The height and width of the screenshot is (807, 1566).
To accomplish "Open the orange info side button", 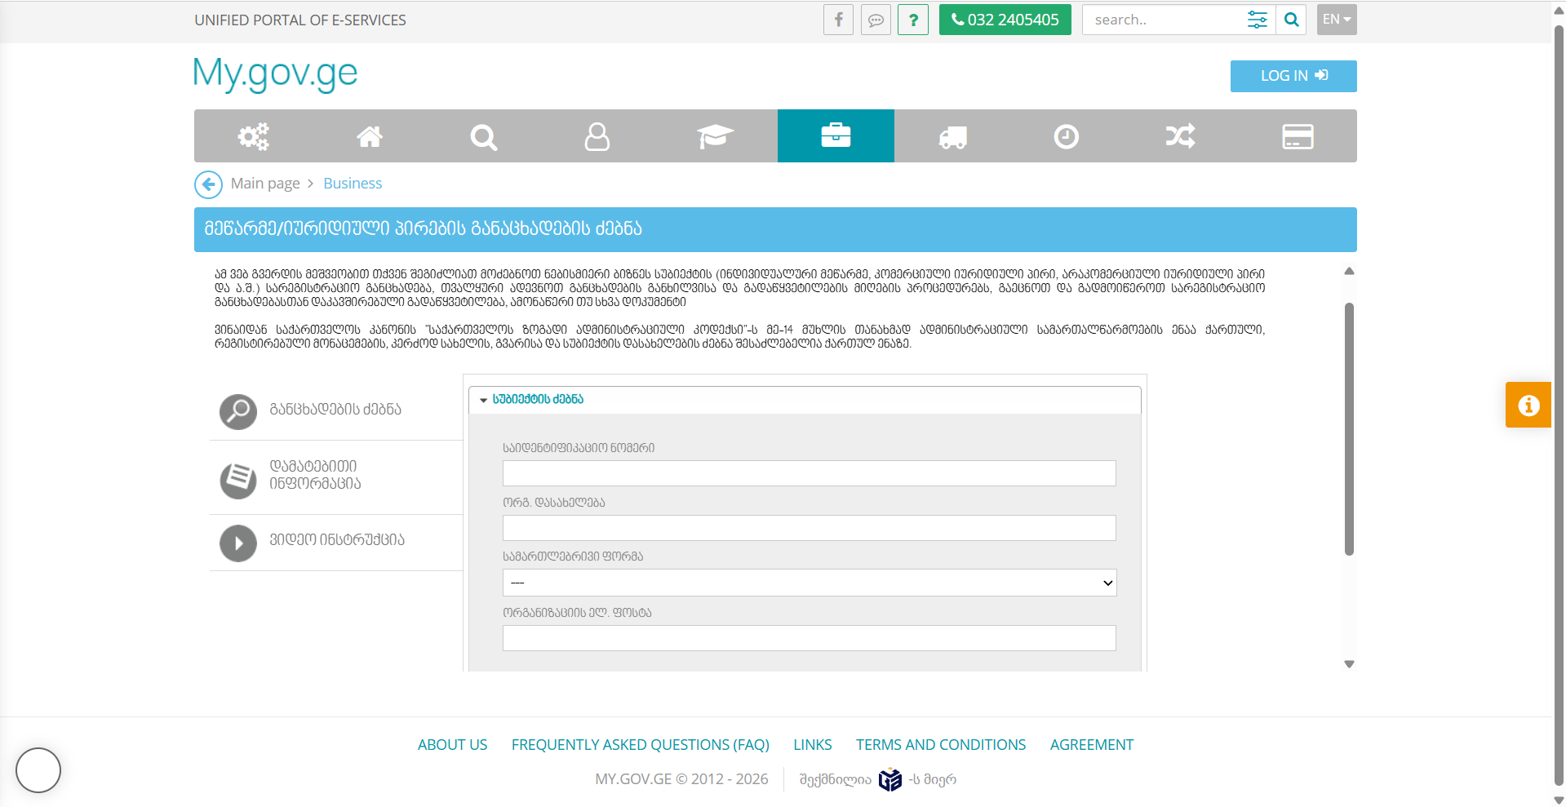I will [x=1528, y=405].
